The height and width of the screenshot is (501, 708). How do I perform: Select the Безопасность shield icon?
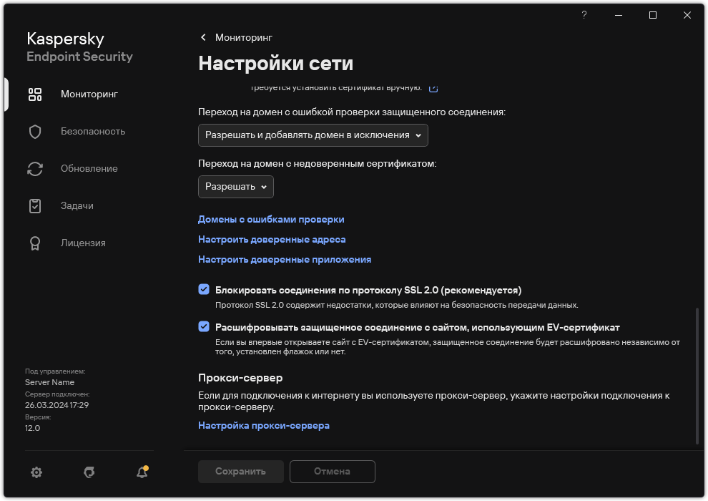[34, 131]
